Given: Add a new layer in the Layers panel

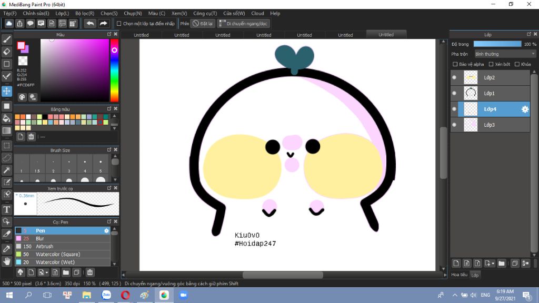Looking at the screenshot, I should (456, 264).
